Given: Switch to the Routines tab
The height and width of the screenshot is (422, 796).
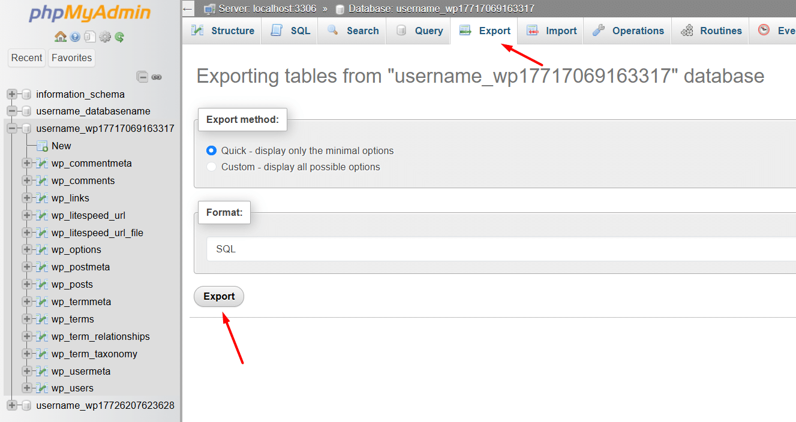Looking at the screenshot, I should 710,31.
